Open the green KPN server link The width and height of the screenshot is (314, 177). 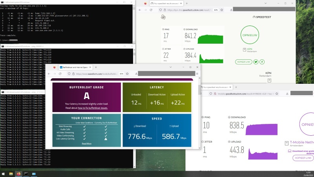pos(250,49)
